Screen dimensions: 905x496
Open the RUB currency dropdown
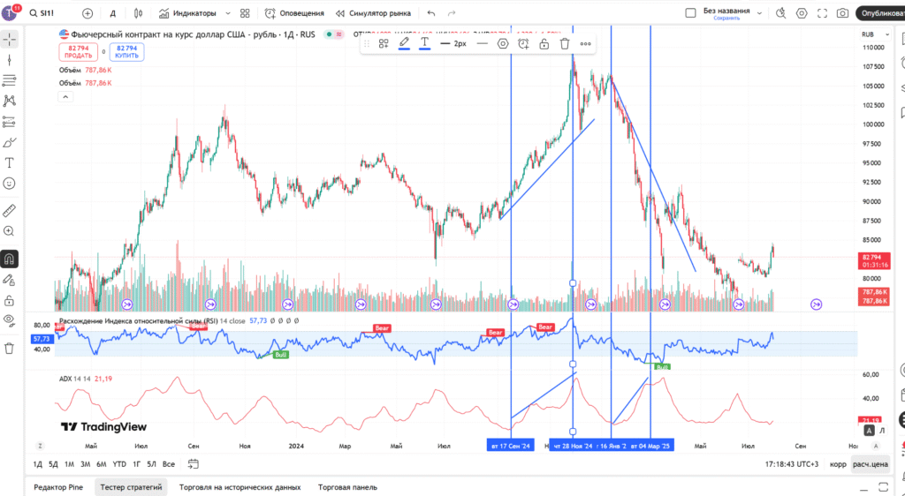pyautogui.click(x=875, y=34)
